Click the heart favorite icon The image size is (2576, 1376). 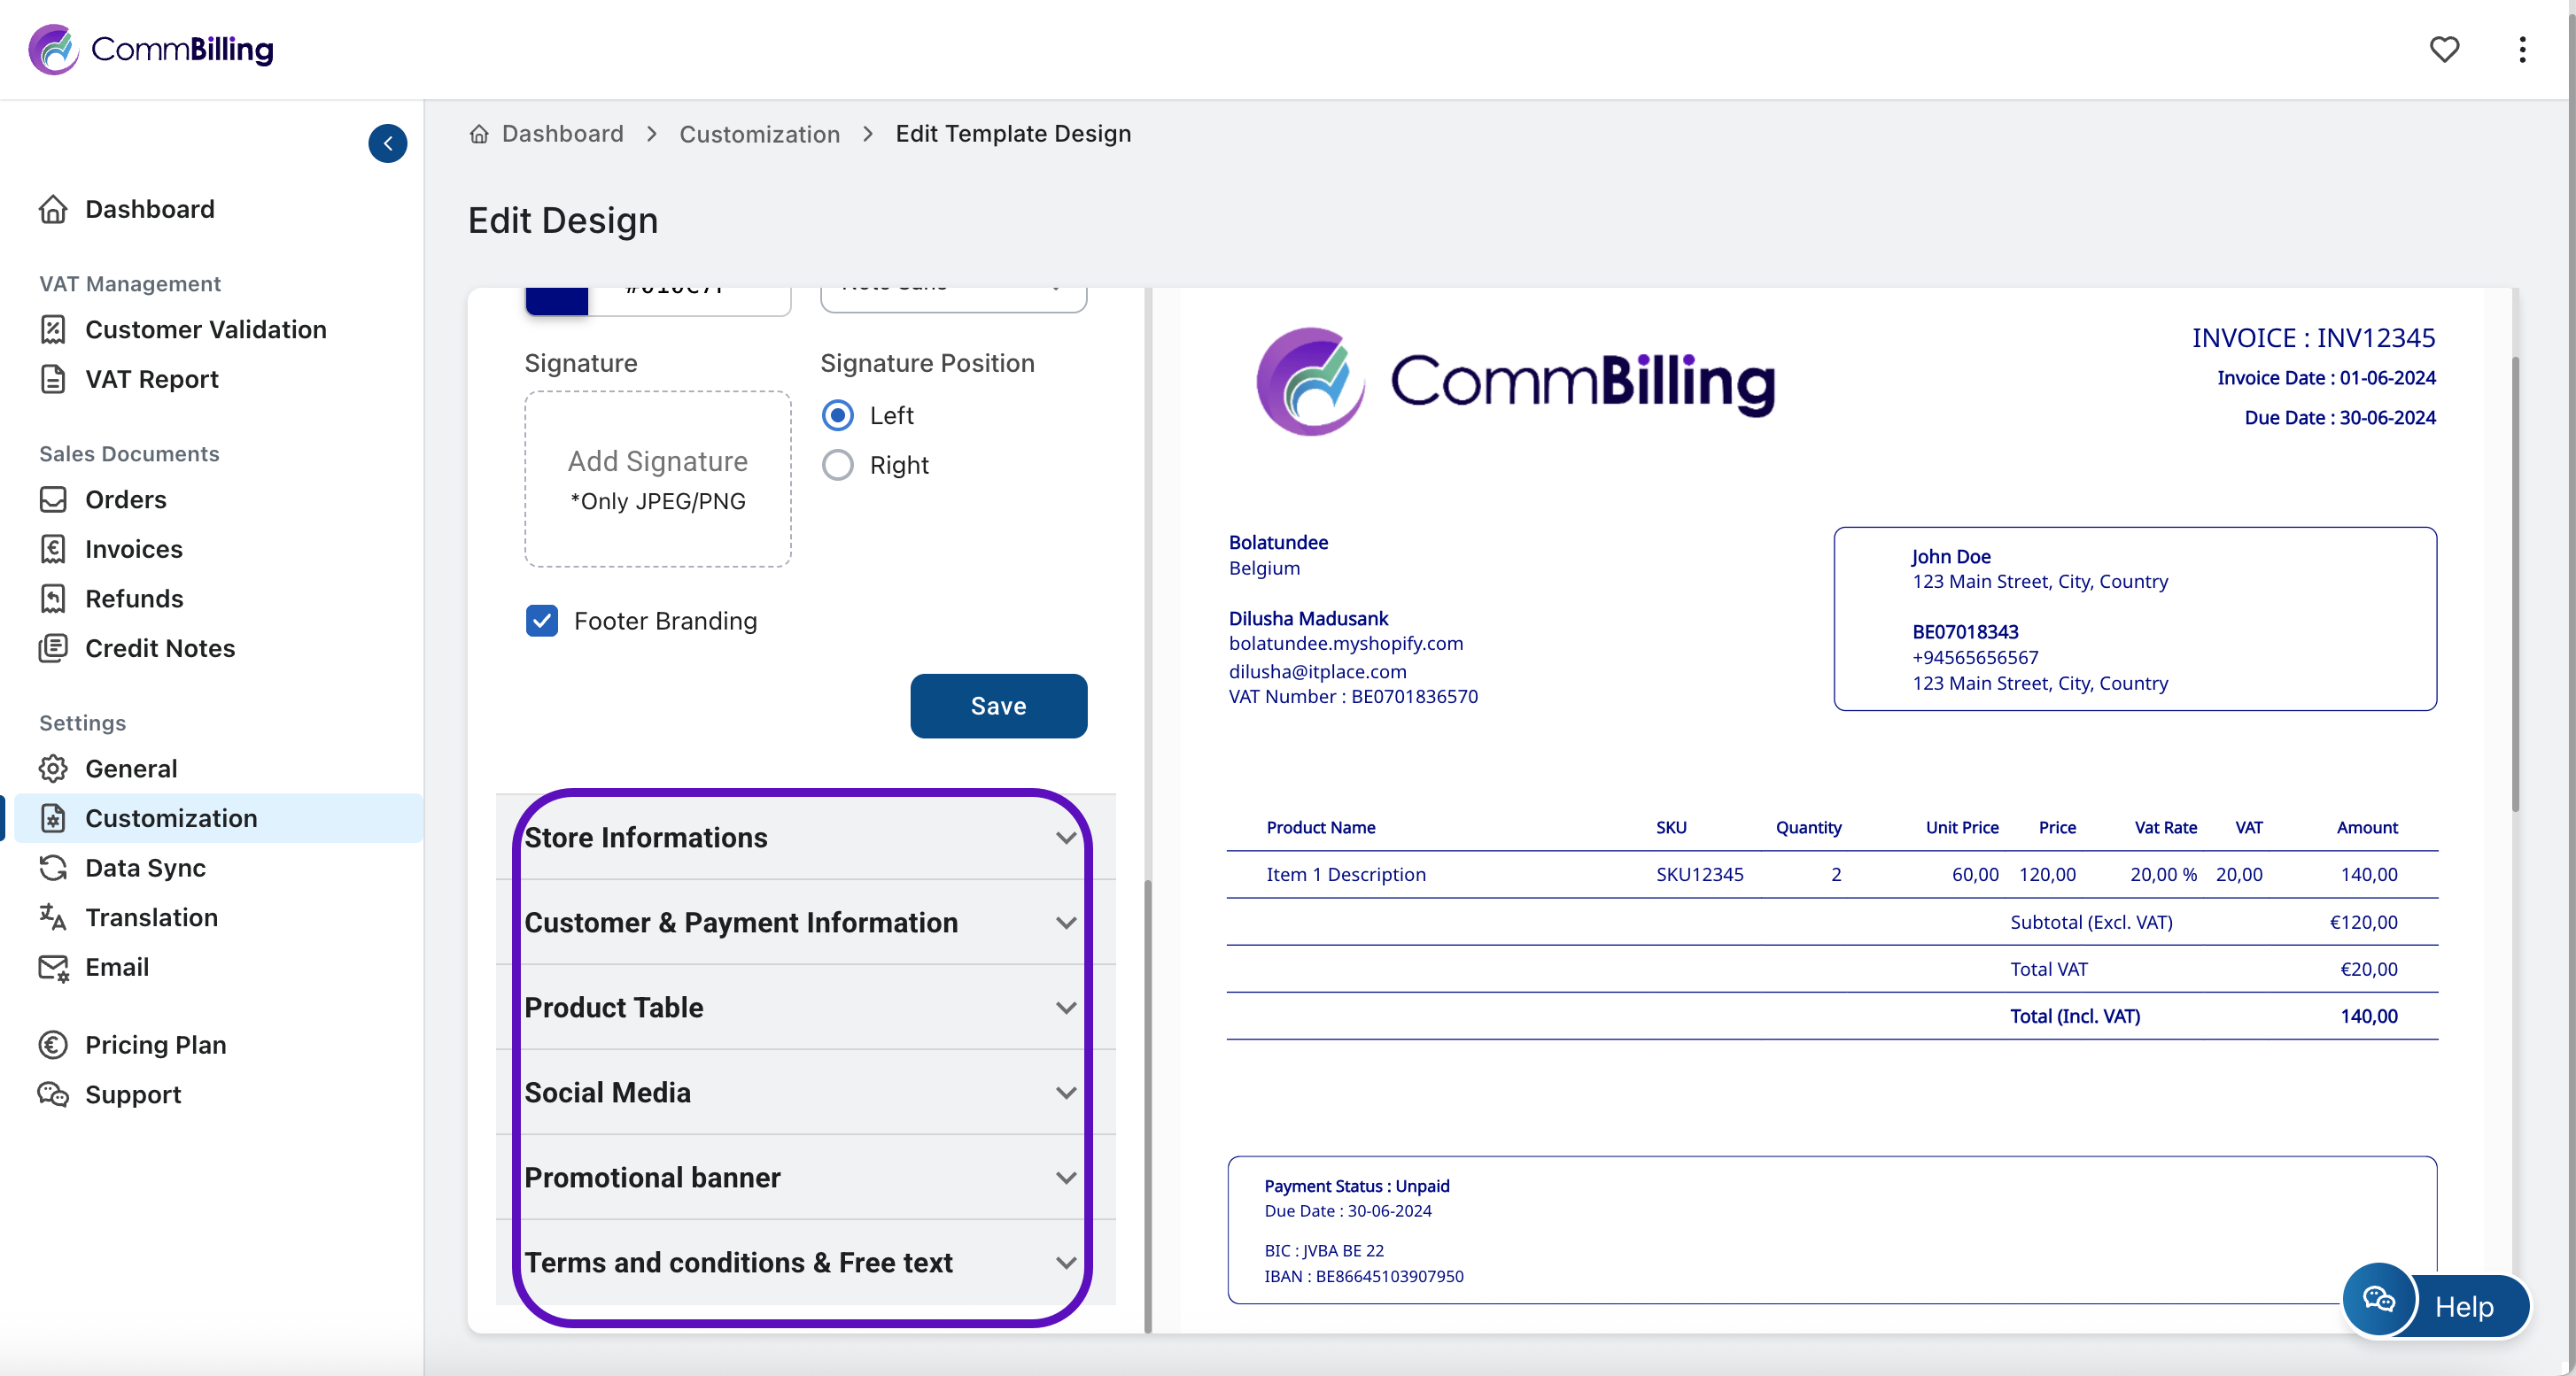pos(2443,49)
